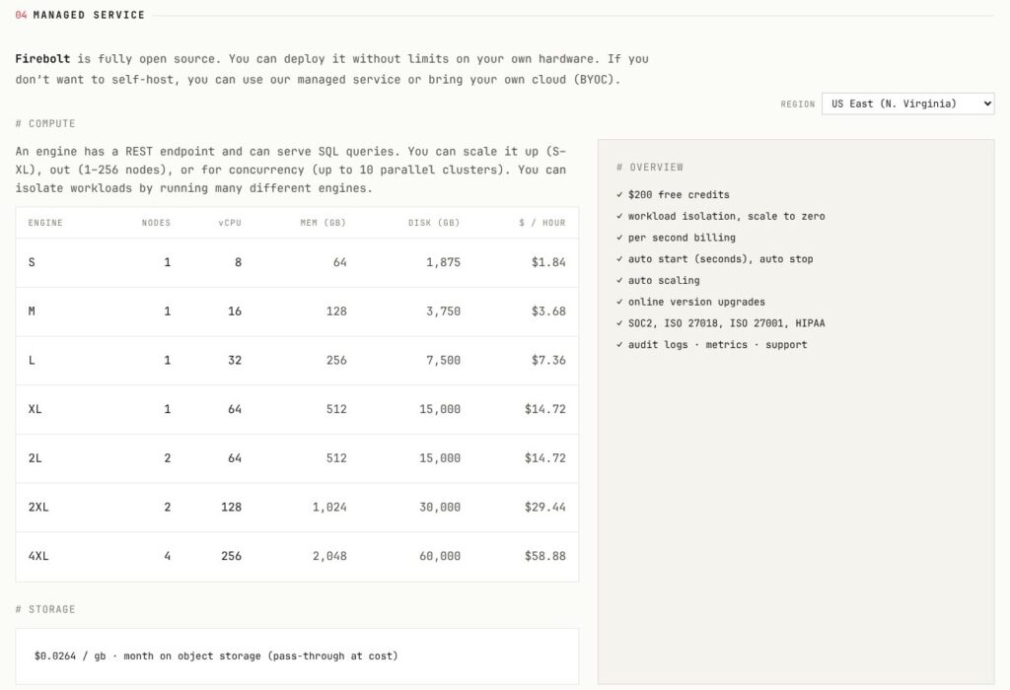This screenshot has height=690, width=1010.
Task: Click the $7.36 hourly price
Action: [548, 360]
